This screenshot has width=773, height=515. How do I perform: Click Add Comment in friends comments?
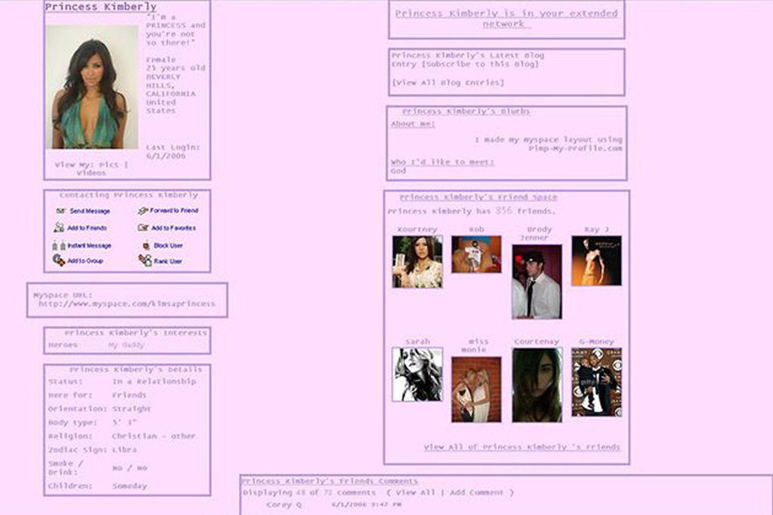click(x=476, y=492)
